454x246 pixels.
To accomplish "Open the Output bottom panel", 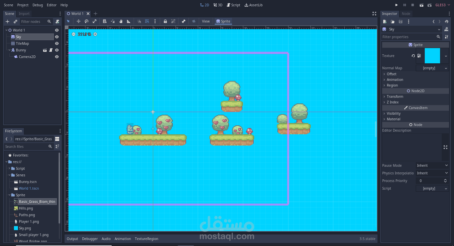I will [72, 239].
